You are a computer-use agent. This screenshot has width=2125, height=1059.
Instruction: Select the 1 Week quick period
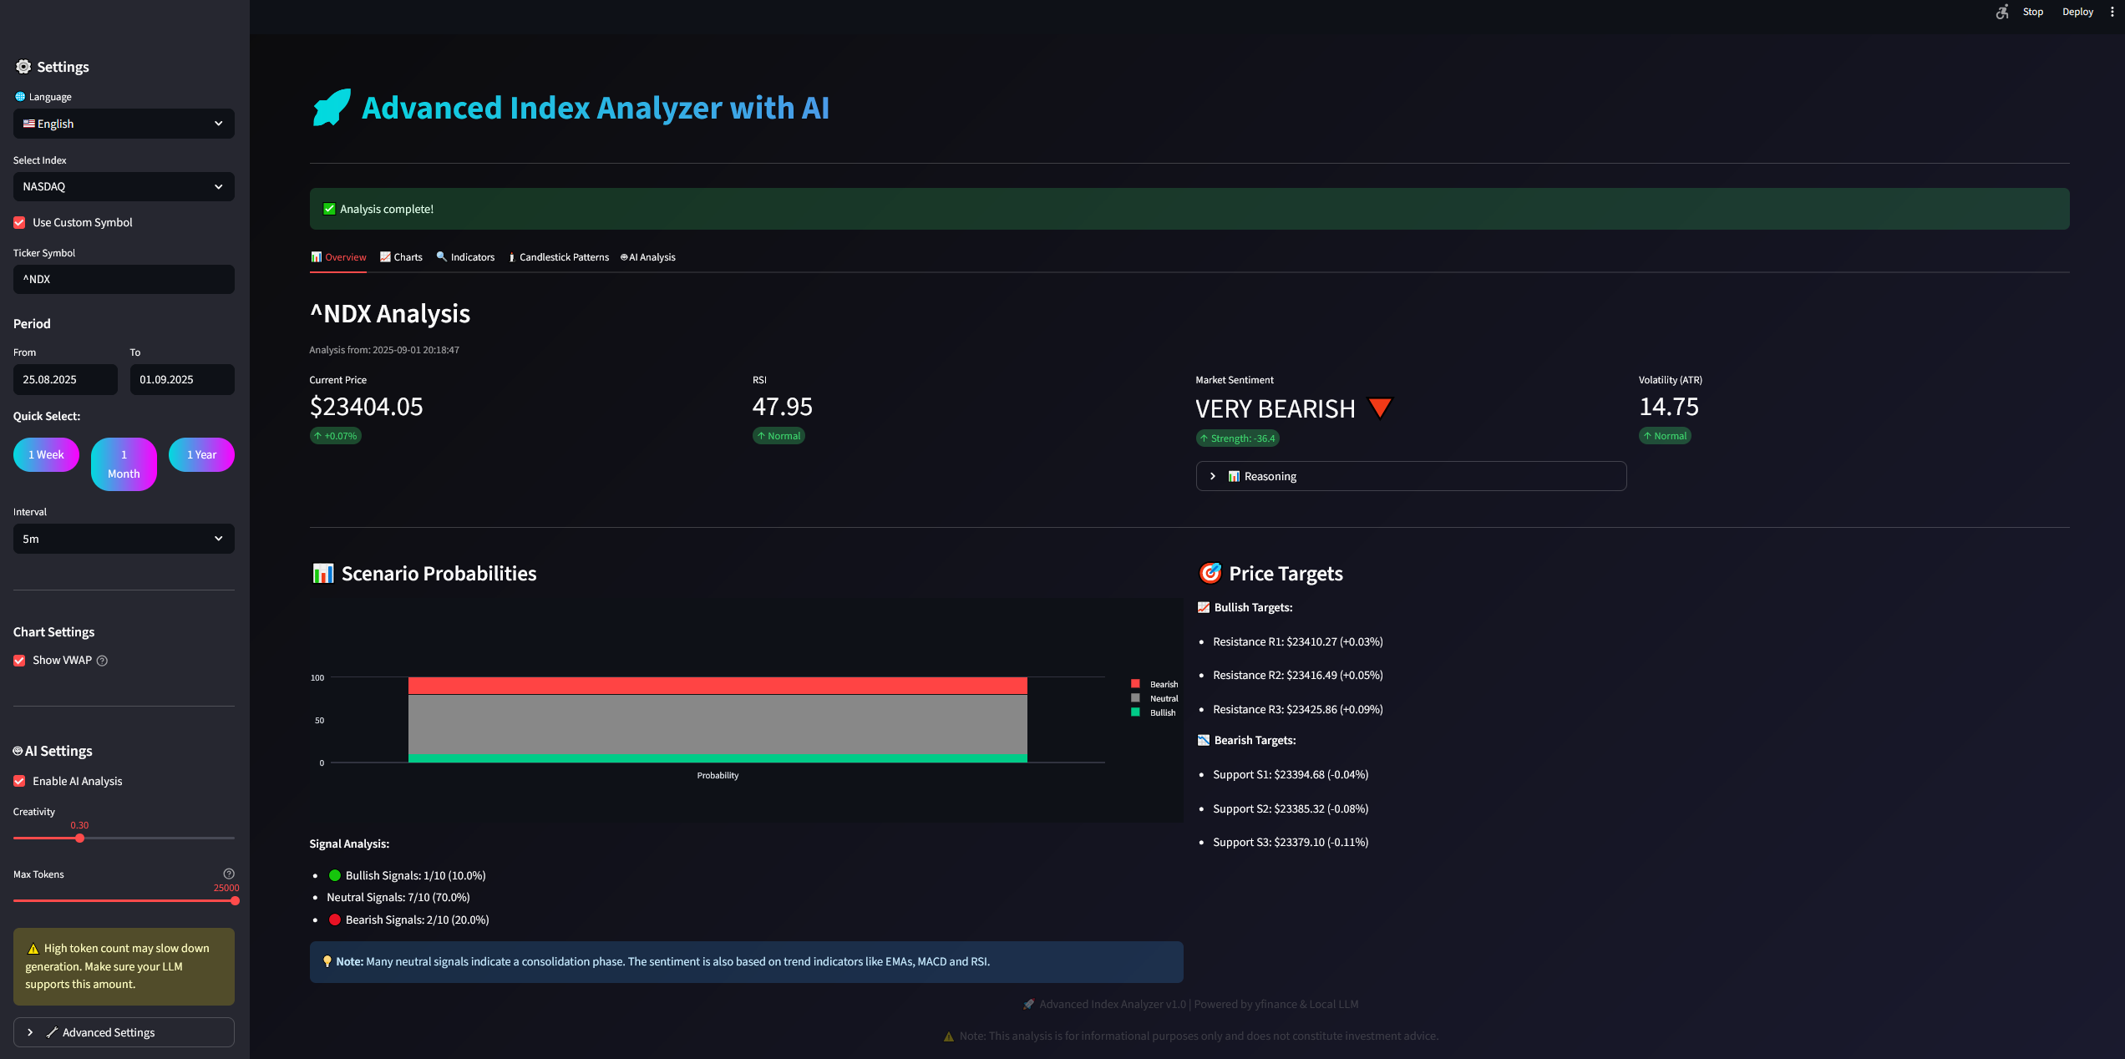tap(46, 455)
